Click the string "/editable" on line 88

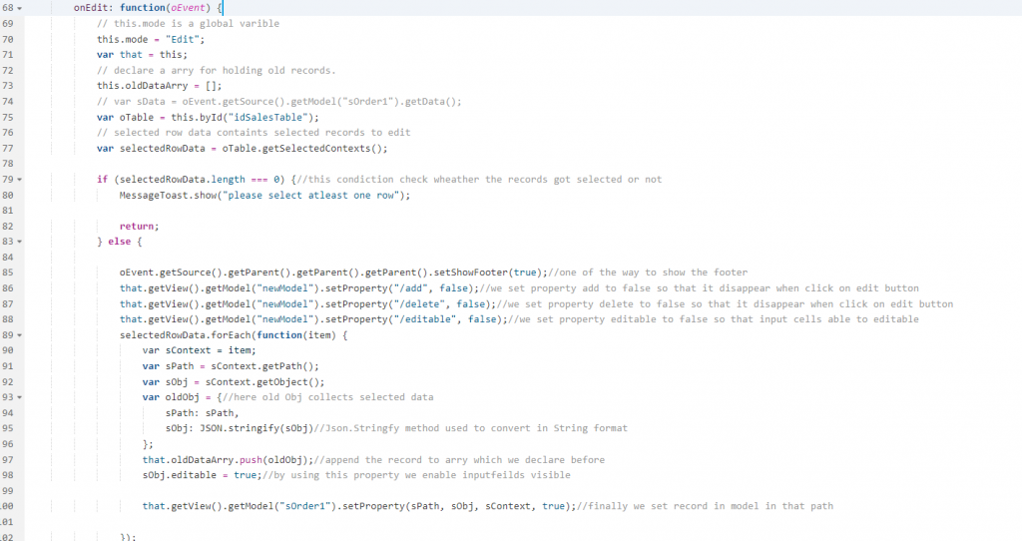(x=427, y=319)
